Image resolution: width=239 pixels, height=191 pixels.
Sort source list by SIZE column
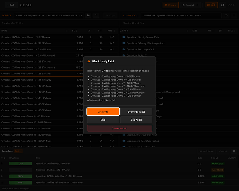click(x=75, y=31)
